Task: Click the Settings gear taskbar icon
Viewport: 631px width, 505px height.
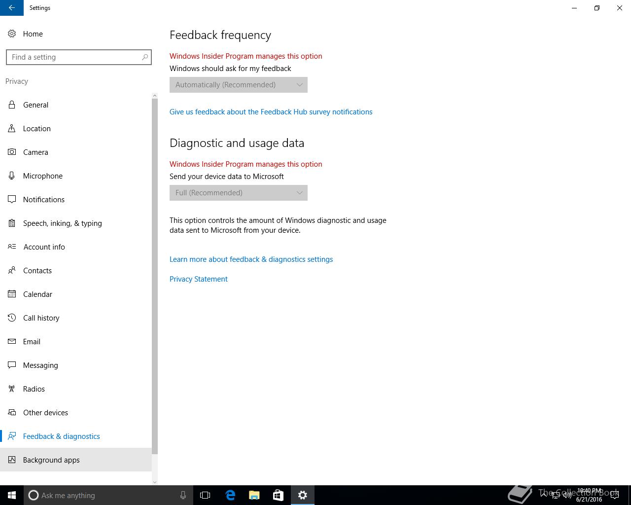Action: click(x=303, y=495)
